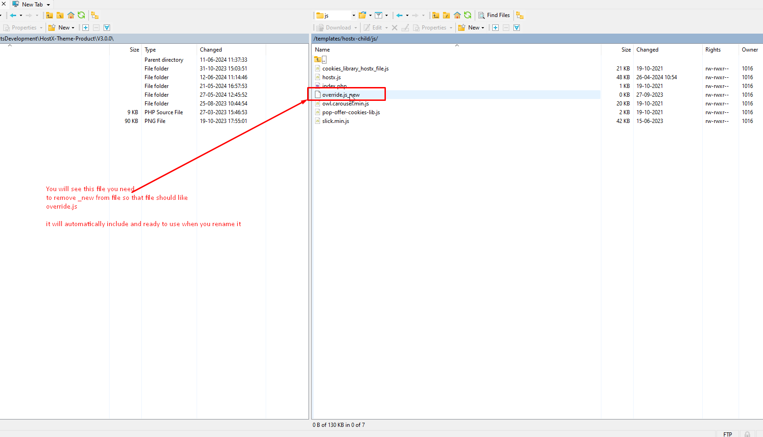Open the New Tab session tab
The width and height of the screenshot is (763, 437).
click(x=32, y=4)
